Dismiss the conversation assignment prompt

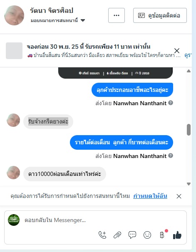tap(179, 196)
